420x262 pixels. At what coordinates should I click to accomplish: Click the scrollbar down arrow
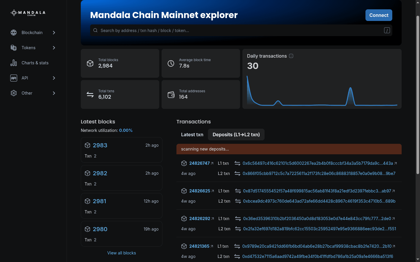(x=418, y=259)
